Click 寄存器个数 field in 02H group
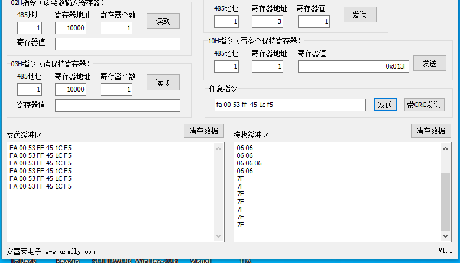The height and width of the screenshot is (263, 460). point(116,28)
